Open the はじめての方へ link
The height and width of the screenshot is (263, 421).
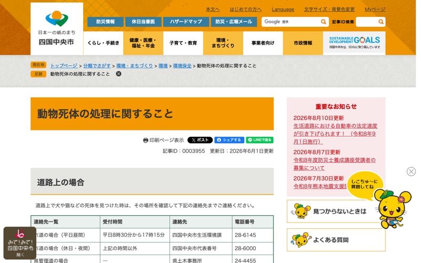tap(245, 9)
